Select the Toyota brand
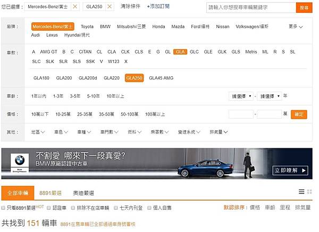 point(87,26)
